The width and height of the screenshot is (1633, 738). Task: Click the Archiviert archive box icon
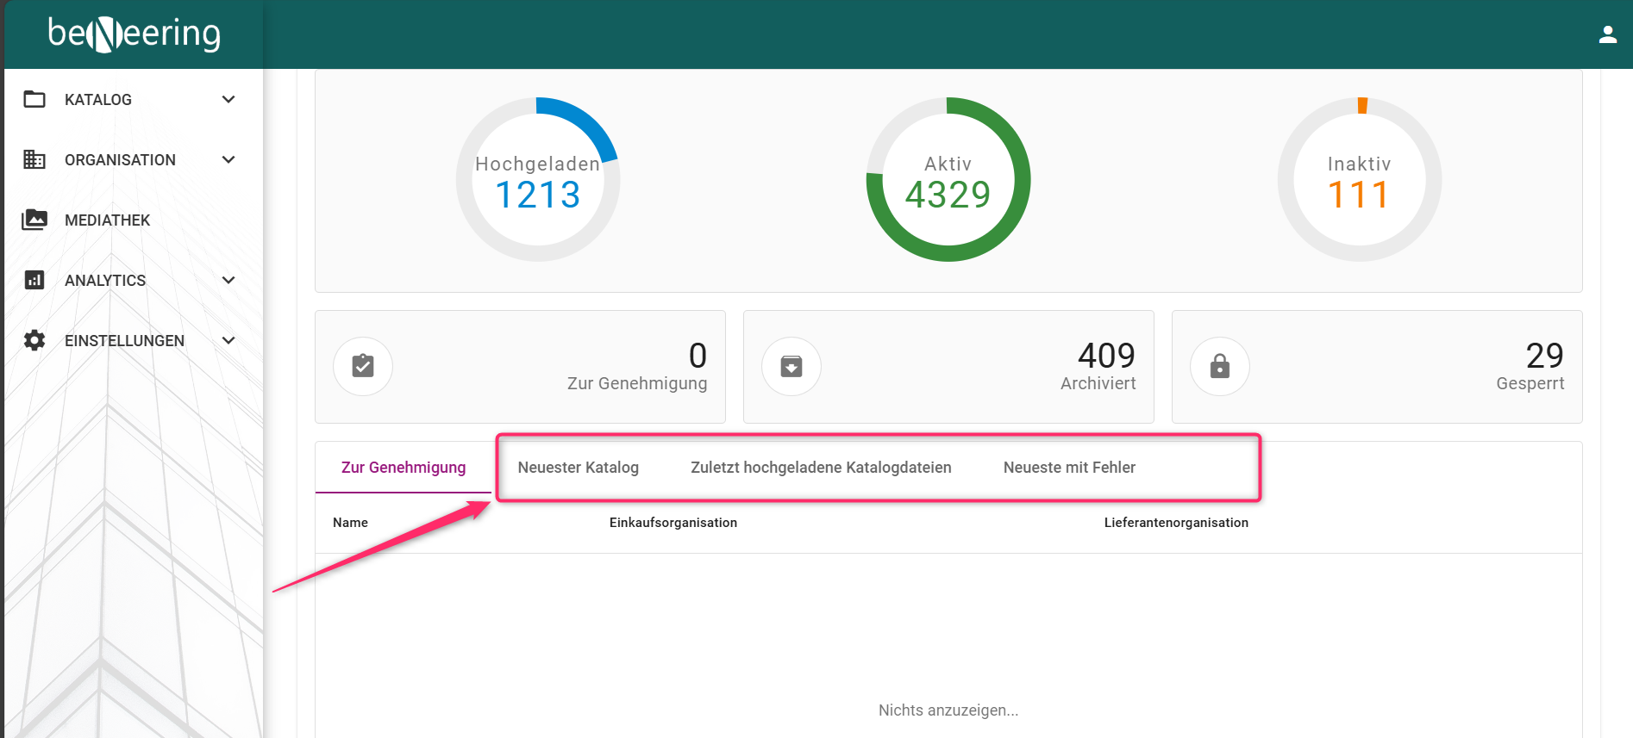[791, 367]
